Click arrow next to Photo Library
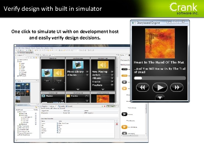Image resolution: width=204 pixels, height=153 pixels. click(x=87, y=72)
